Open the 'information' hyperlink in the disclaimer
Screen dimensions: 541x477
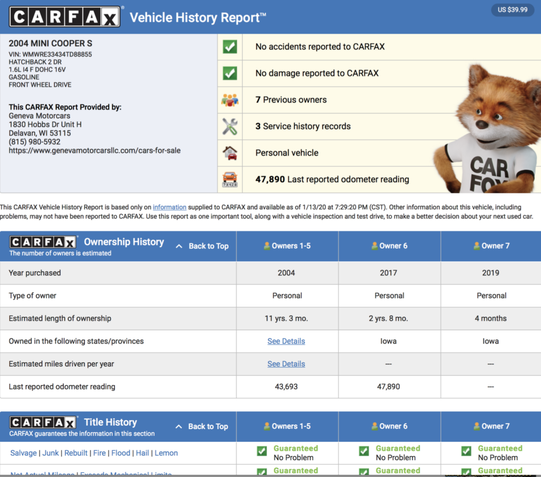pyautogui.click(x=170, y=207)
